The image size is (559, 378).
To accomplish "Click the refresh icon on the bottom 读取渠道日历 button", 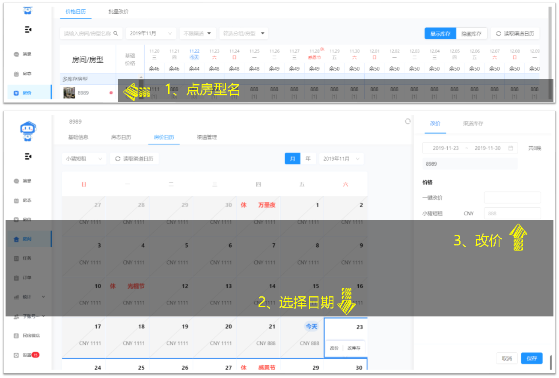I will [x=118, y=159].
